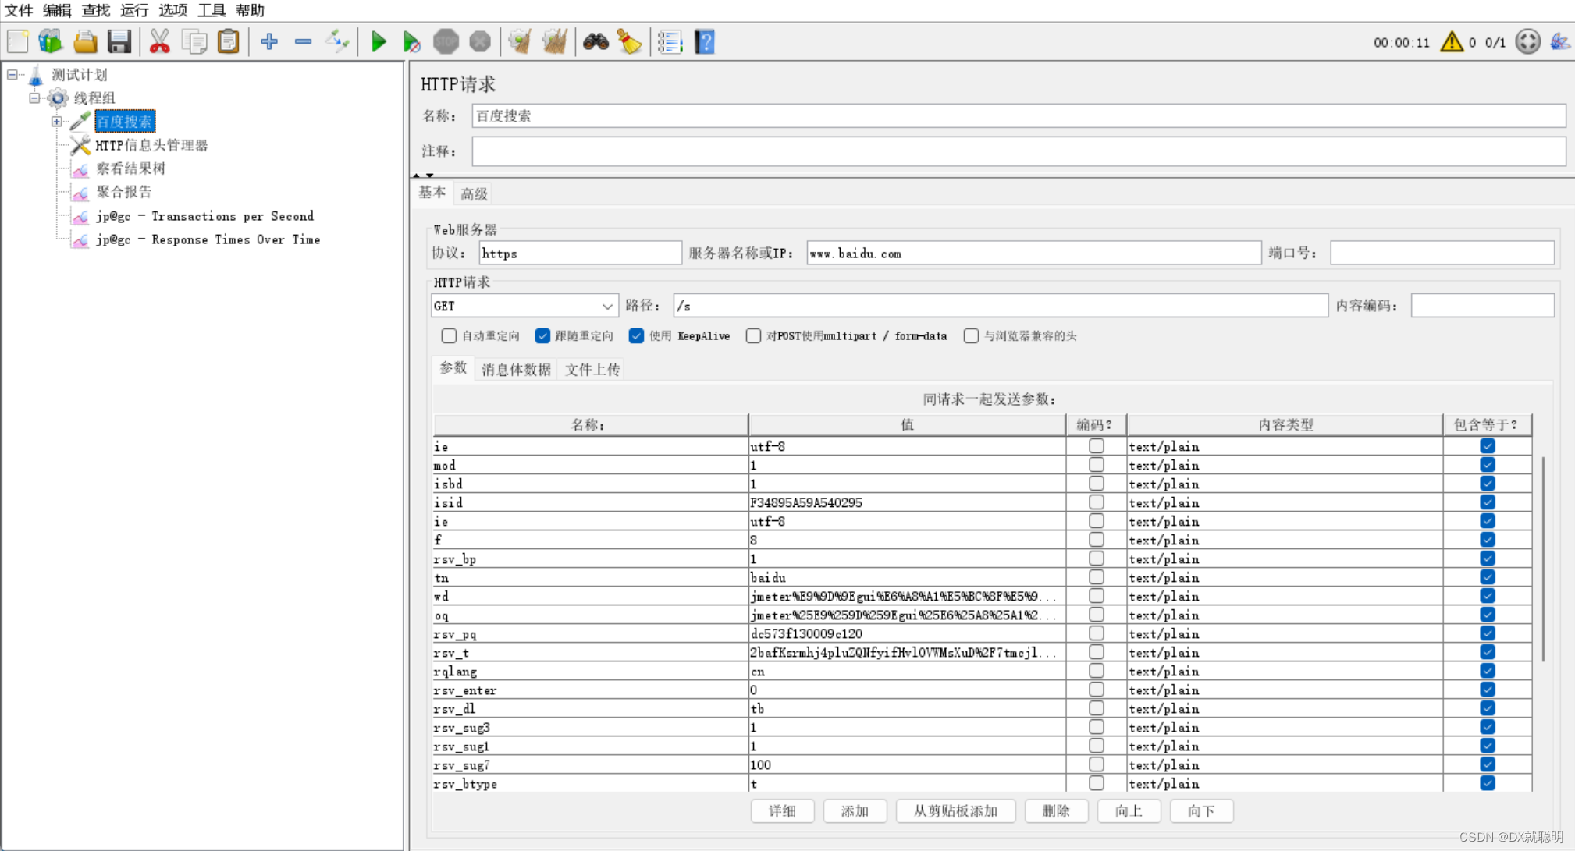
Task: Click the 从剪贴板添加 button
Action: (955, 811)
